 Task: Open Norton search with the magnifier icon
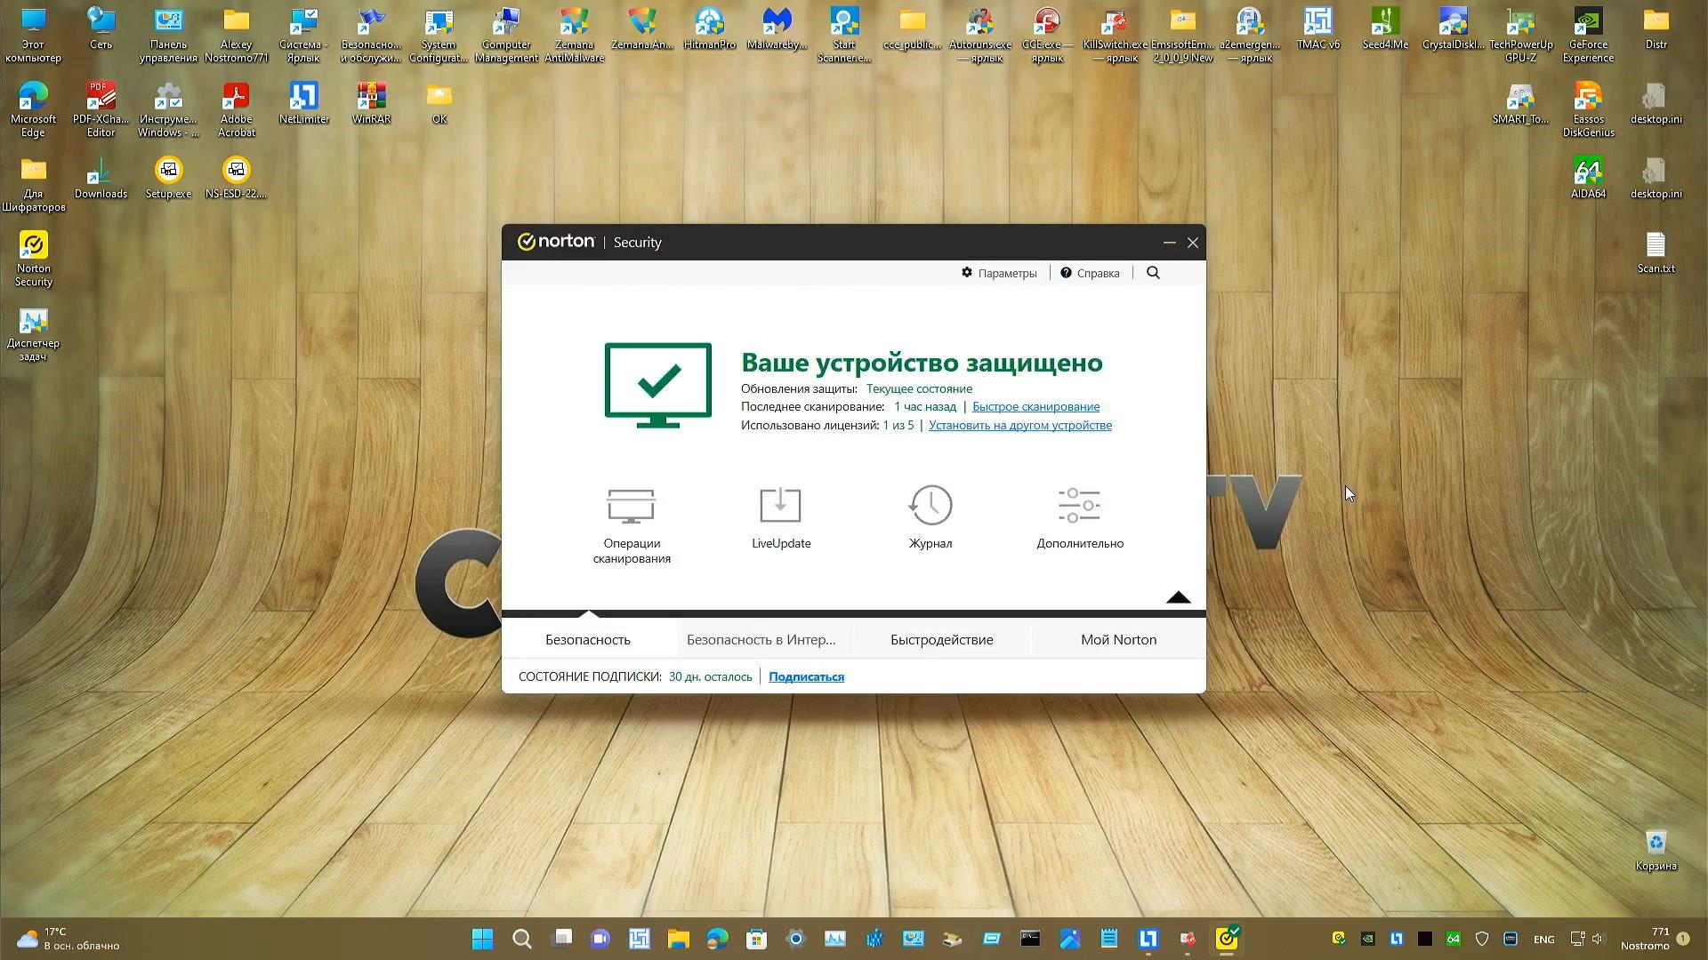click(x=1153, y=273)
